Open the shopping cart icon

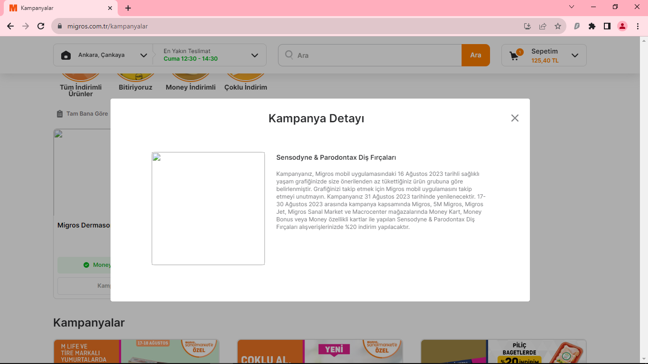(515, 55)
